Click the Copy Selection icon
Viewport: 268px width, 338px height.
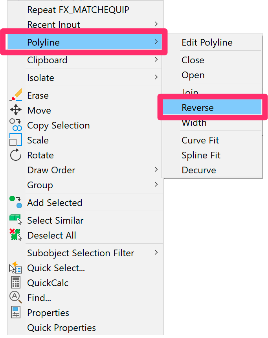[x=16, y=125]
